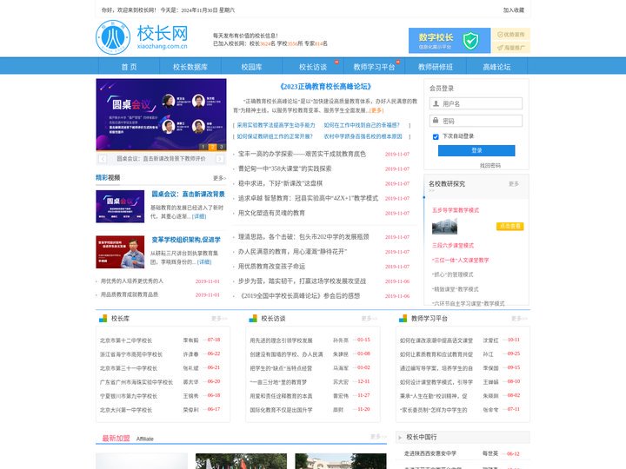This screenshot has height=469, width=626.
Task: Click the 海量推广 button
Action: coord(510,48)
